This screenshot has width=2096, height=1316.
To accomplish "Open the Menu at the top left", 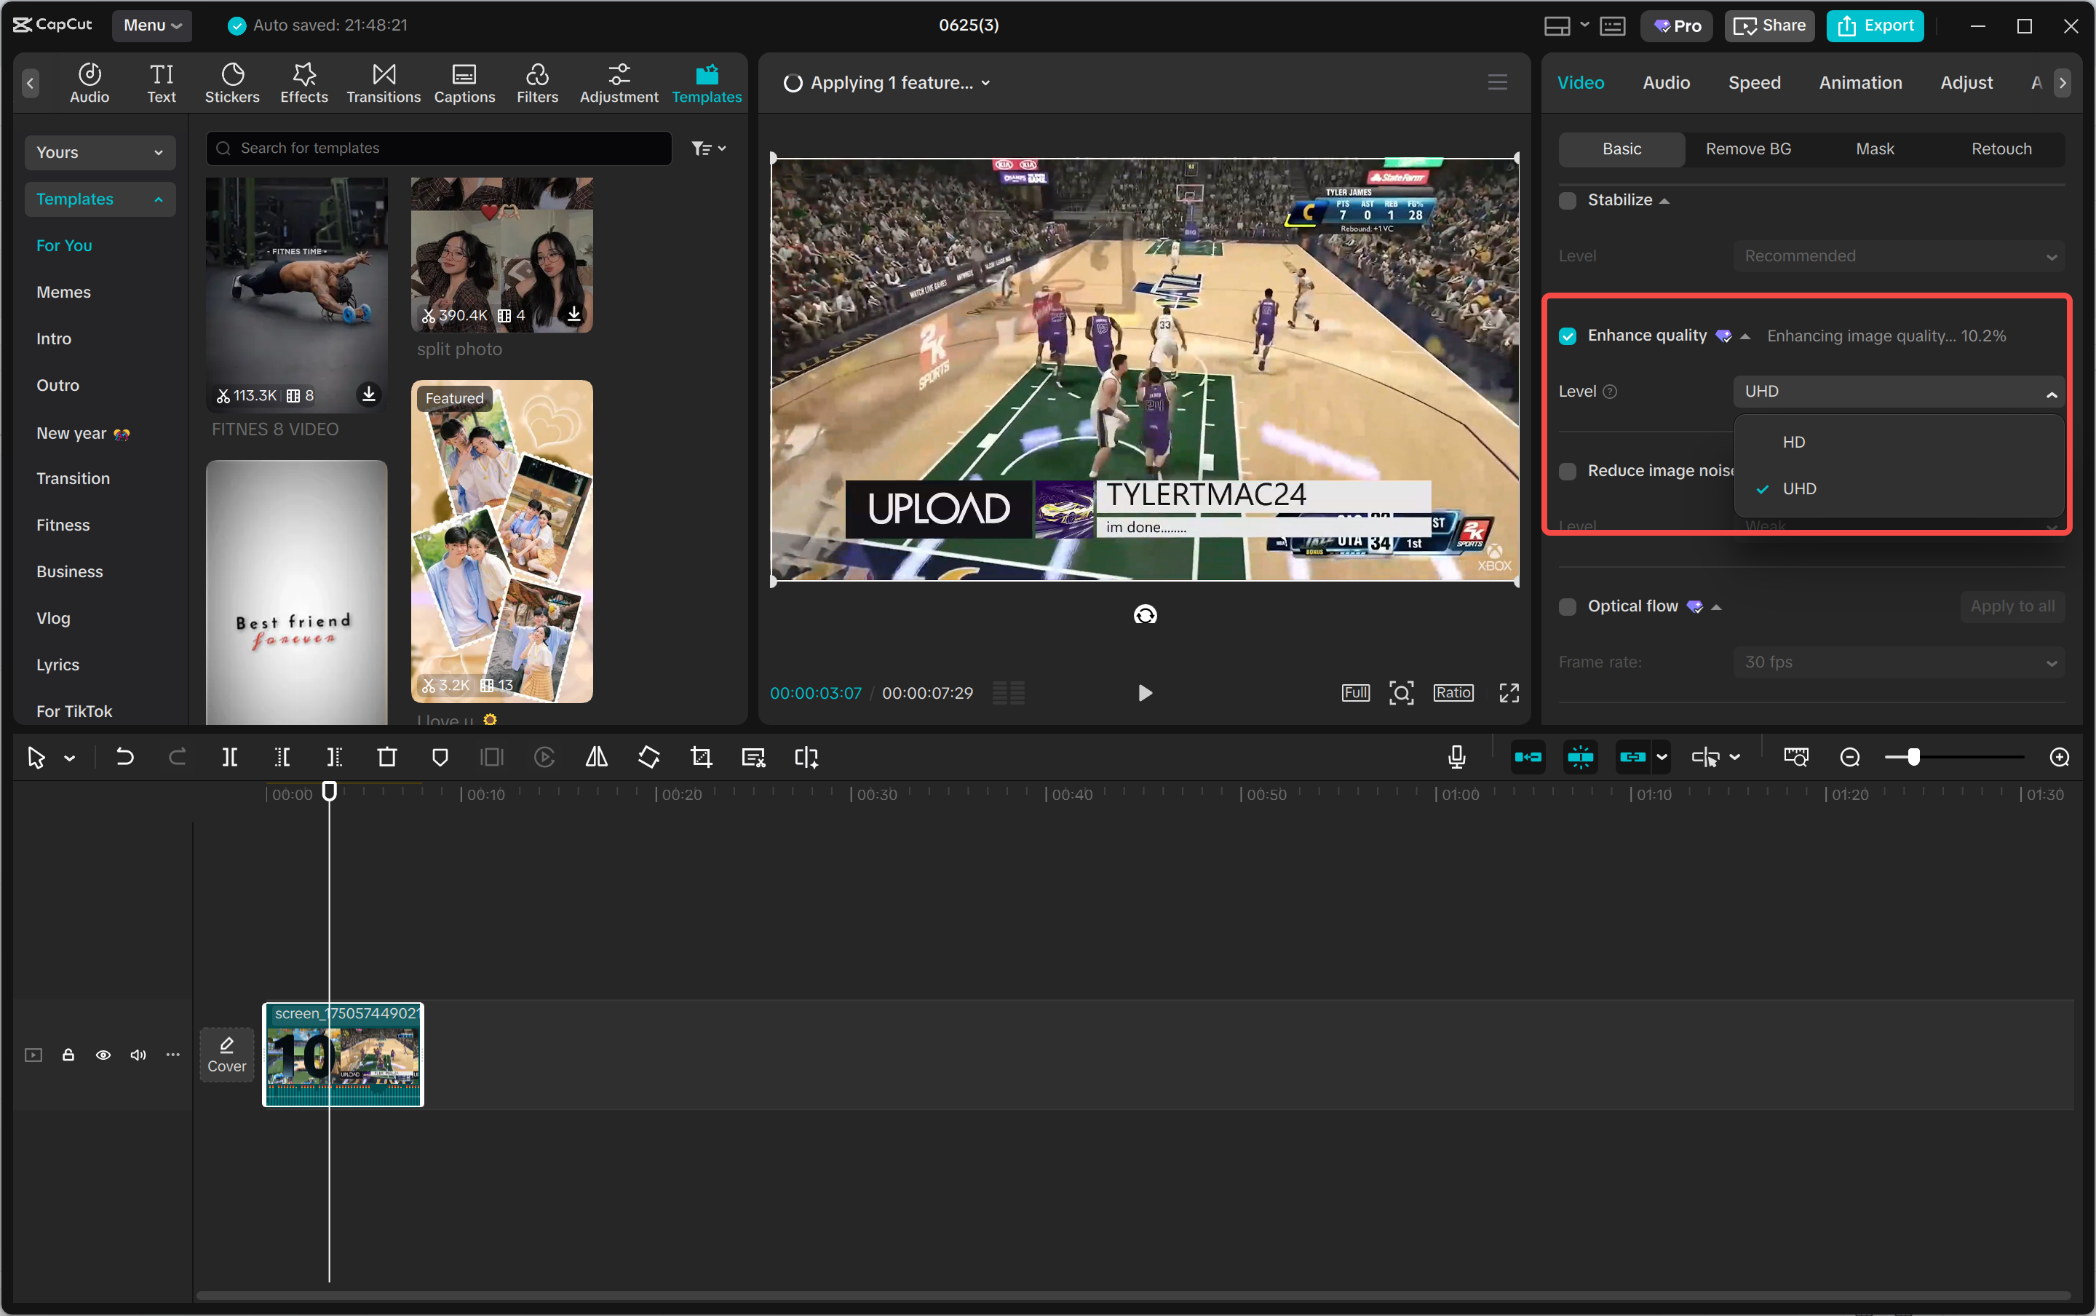I will [152, 25].
